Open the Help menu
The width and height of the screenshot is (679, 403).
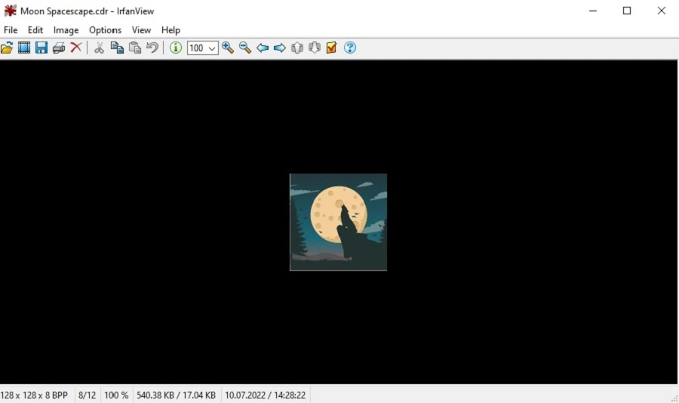coord(171,30)
